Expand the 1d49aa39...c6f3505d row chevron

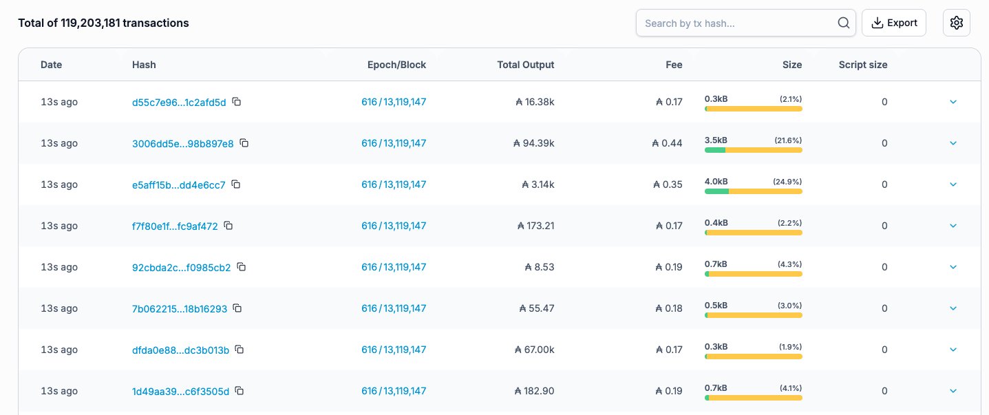(x=953, y=391)
